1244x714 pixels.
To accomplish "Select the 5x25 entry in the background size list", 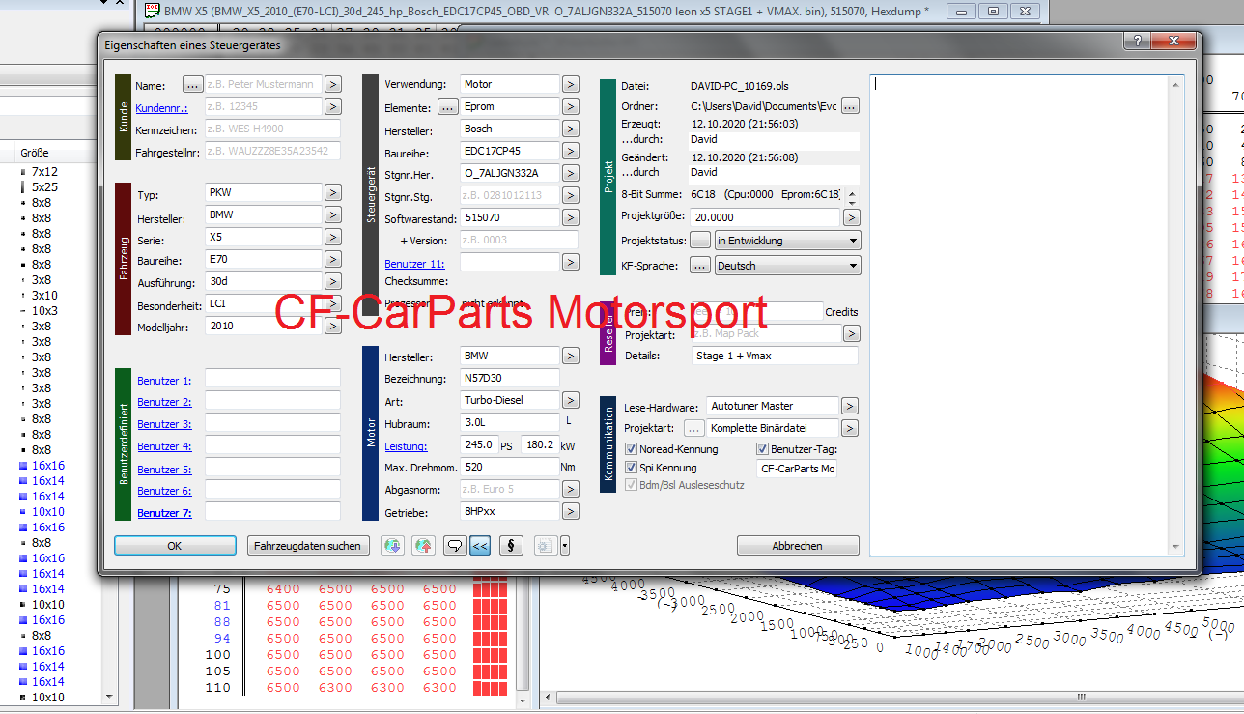I will (44, 186).
